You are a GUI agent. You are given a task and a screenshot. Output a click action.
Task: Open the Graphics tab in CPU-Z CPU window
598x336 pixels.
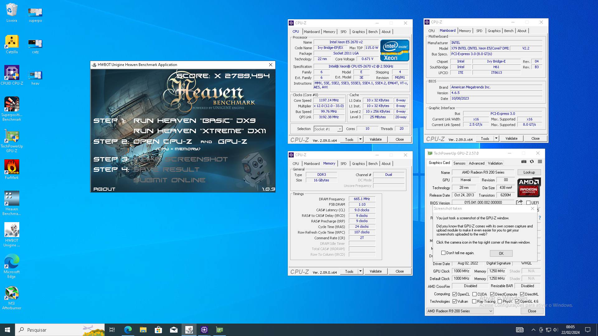(x=358, y=32)
